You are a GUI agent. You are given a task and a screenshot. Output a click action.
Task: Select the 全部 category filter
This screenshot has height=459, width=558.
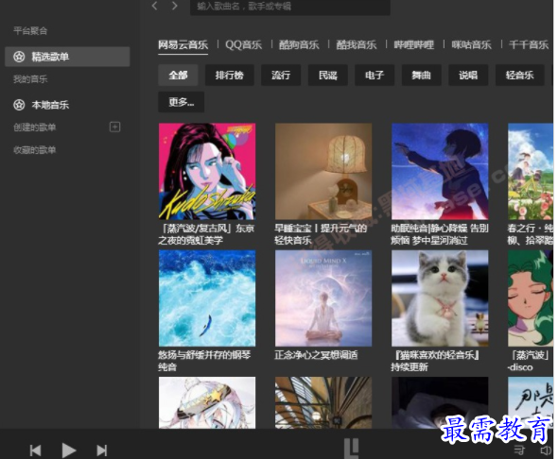click(178, 75)
